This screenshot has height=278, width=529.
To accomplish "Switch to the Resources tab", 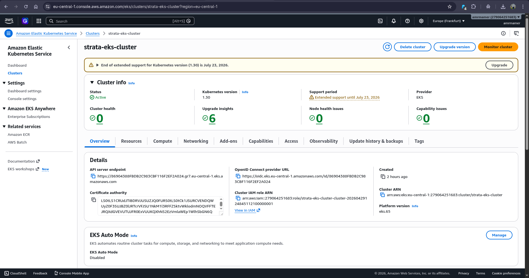I will click(x=131, y=141).
